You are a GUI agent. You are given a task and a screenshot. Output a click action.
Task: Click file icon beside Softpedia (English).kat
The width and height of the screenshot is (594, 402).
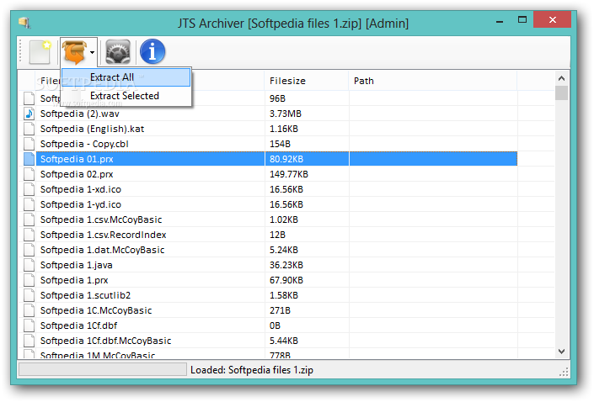point(29,129)
